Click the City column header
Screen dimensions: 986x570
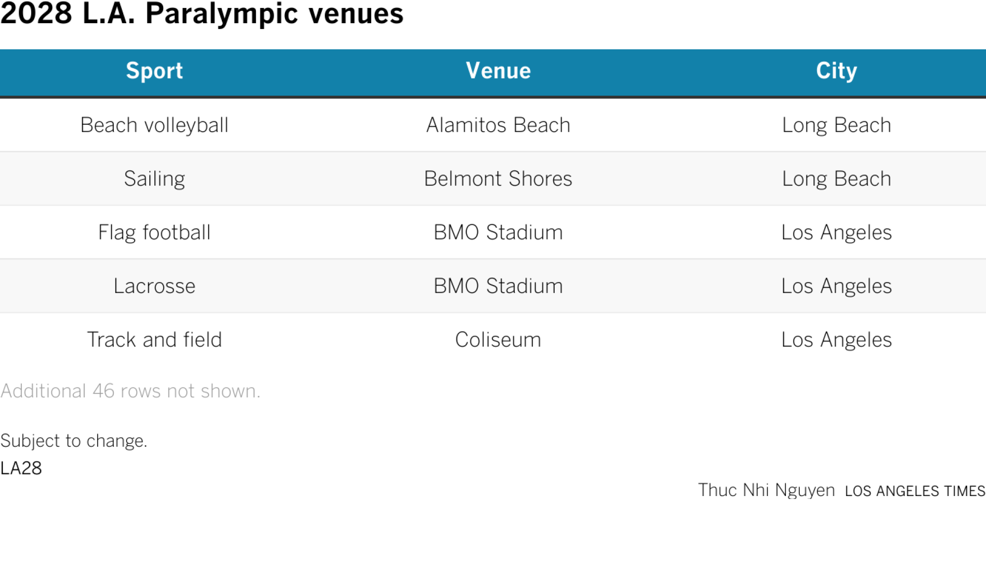(x=836, y=71)
